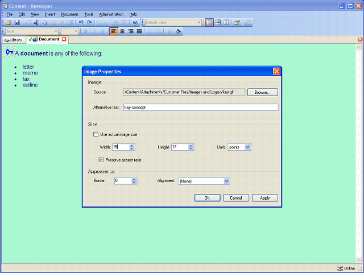This screenshot has width=364, height=273.
Task: Open the Document menu
Action: point(69,14)
